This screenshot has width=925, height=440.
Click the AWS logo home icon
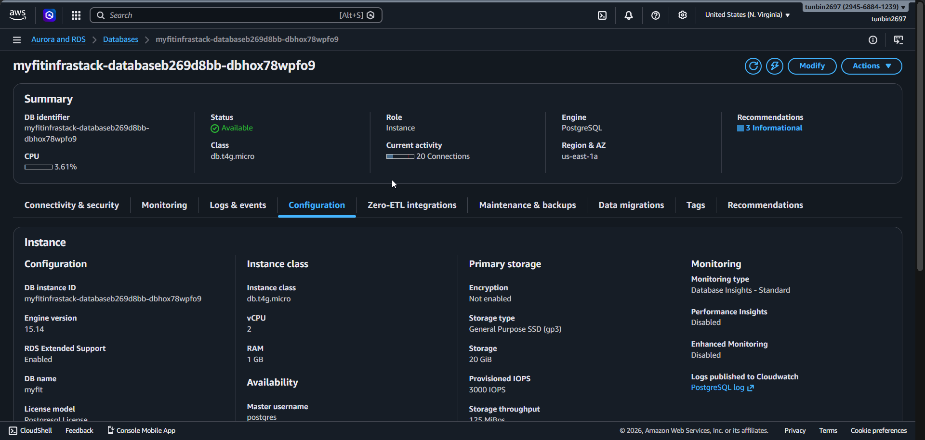[x=18, y=15]
